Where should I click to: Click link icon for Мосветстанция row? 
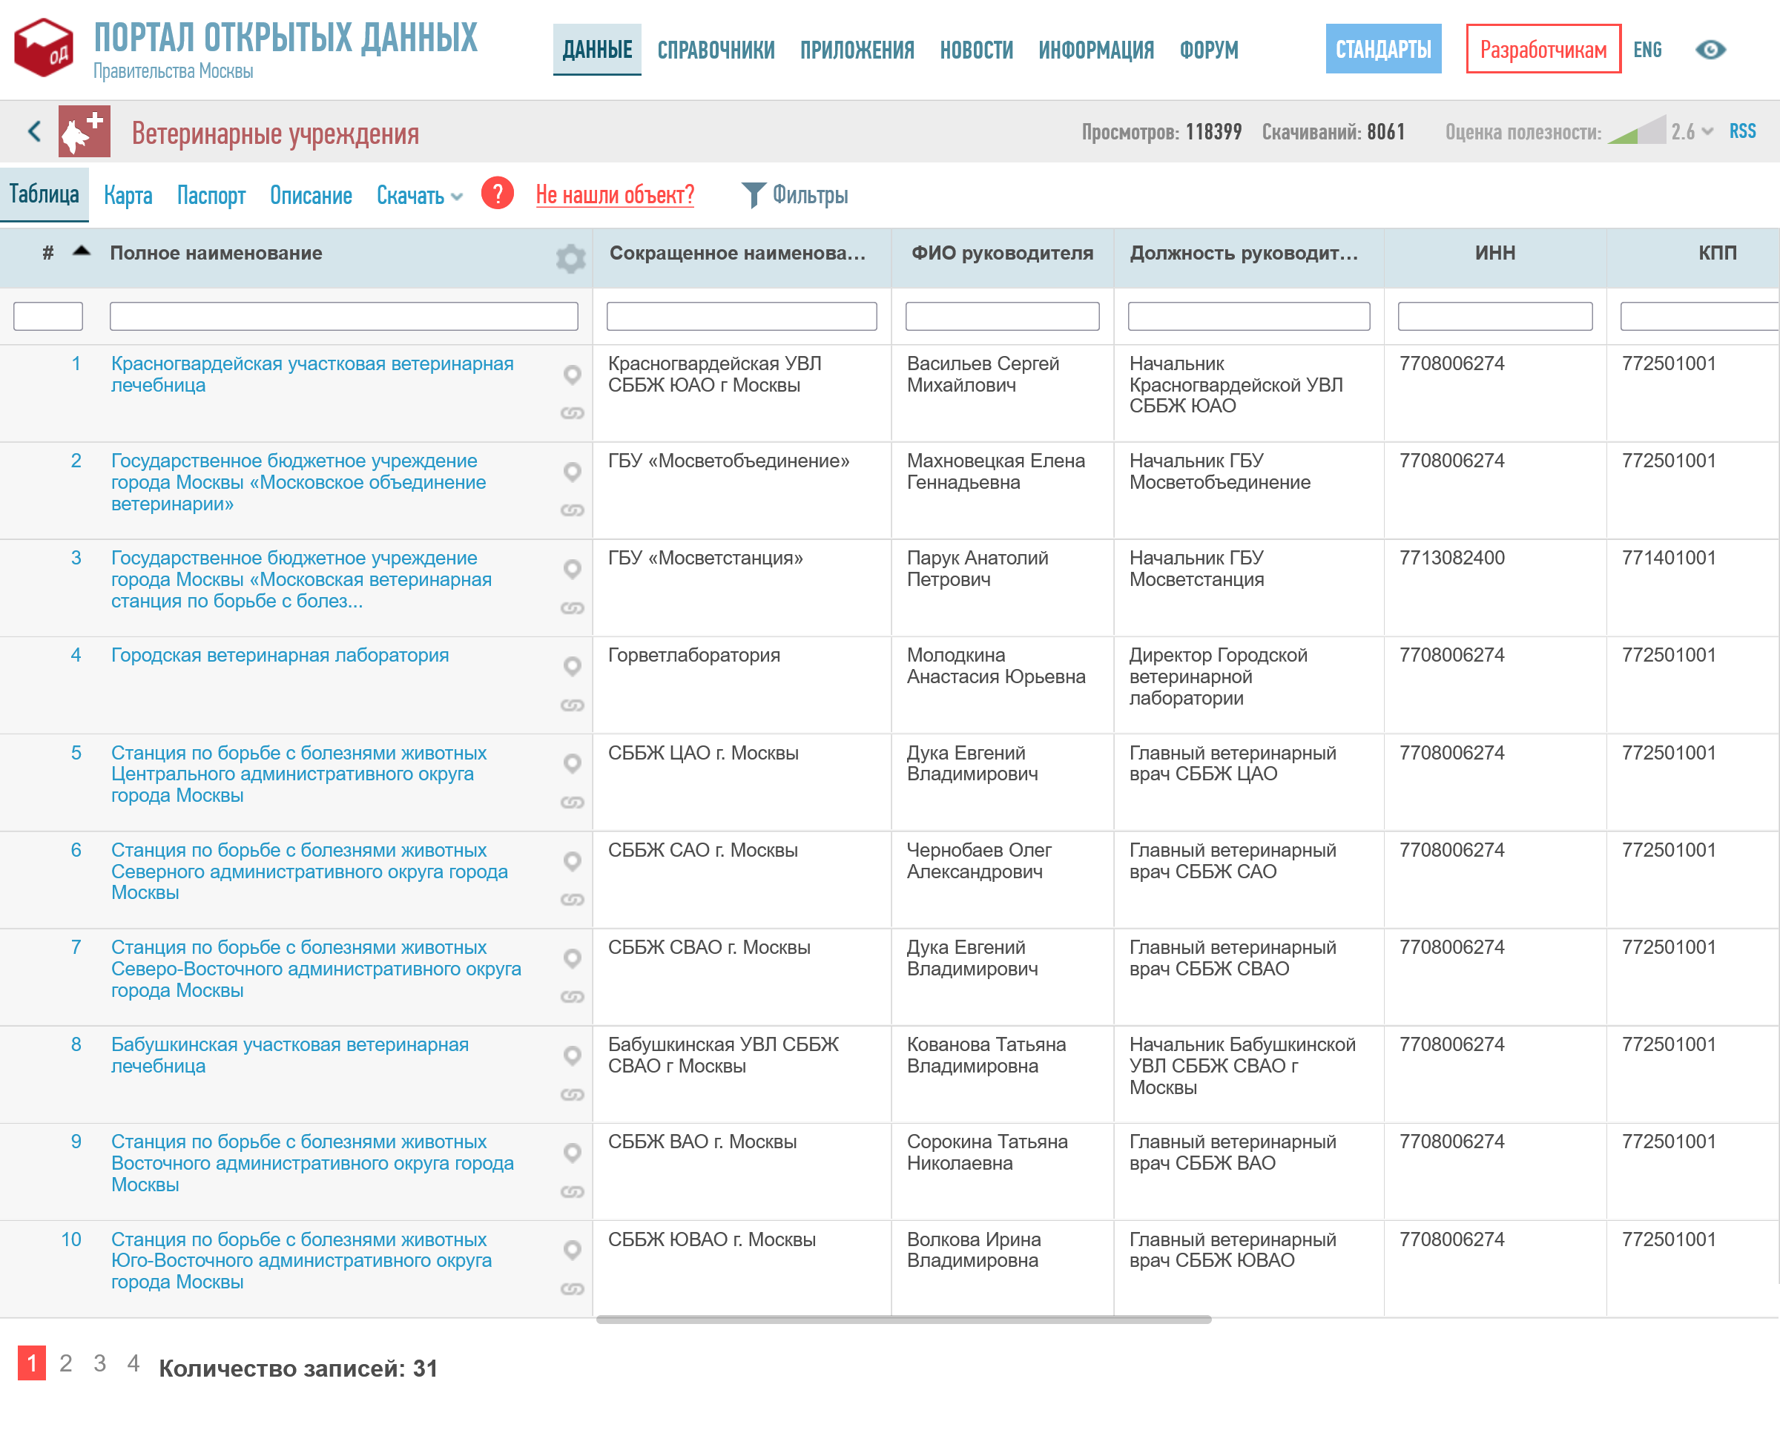coord(573,607)
